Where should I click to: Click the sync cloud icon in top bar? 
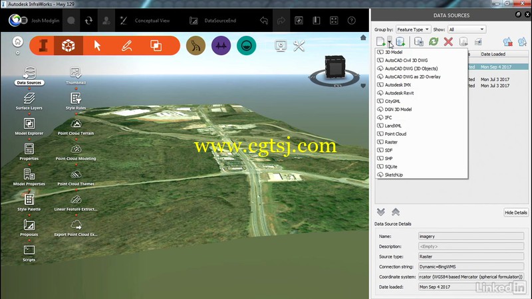[x=88, y=21]
